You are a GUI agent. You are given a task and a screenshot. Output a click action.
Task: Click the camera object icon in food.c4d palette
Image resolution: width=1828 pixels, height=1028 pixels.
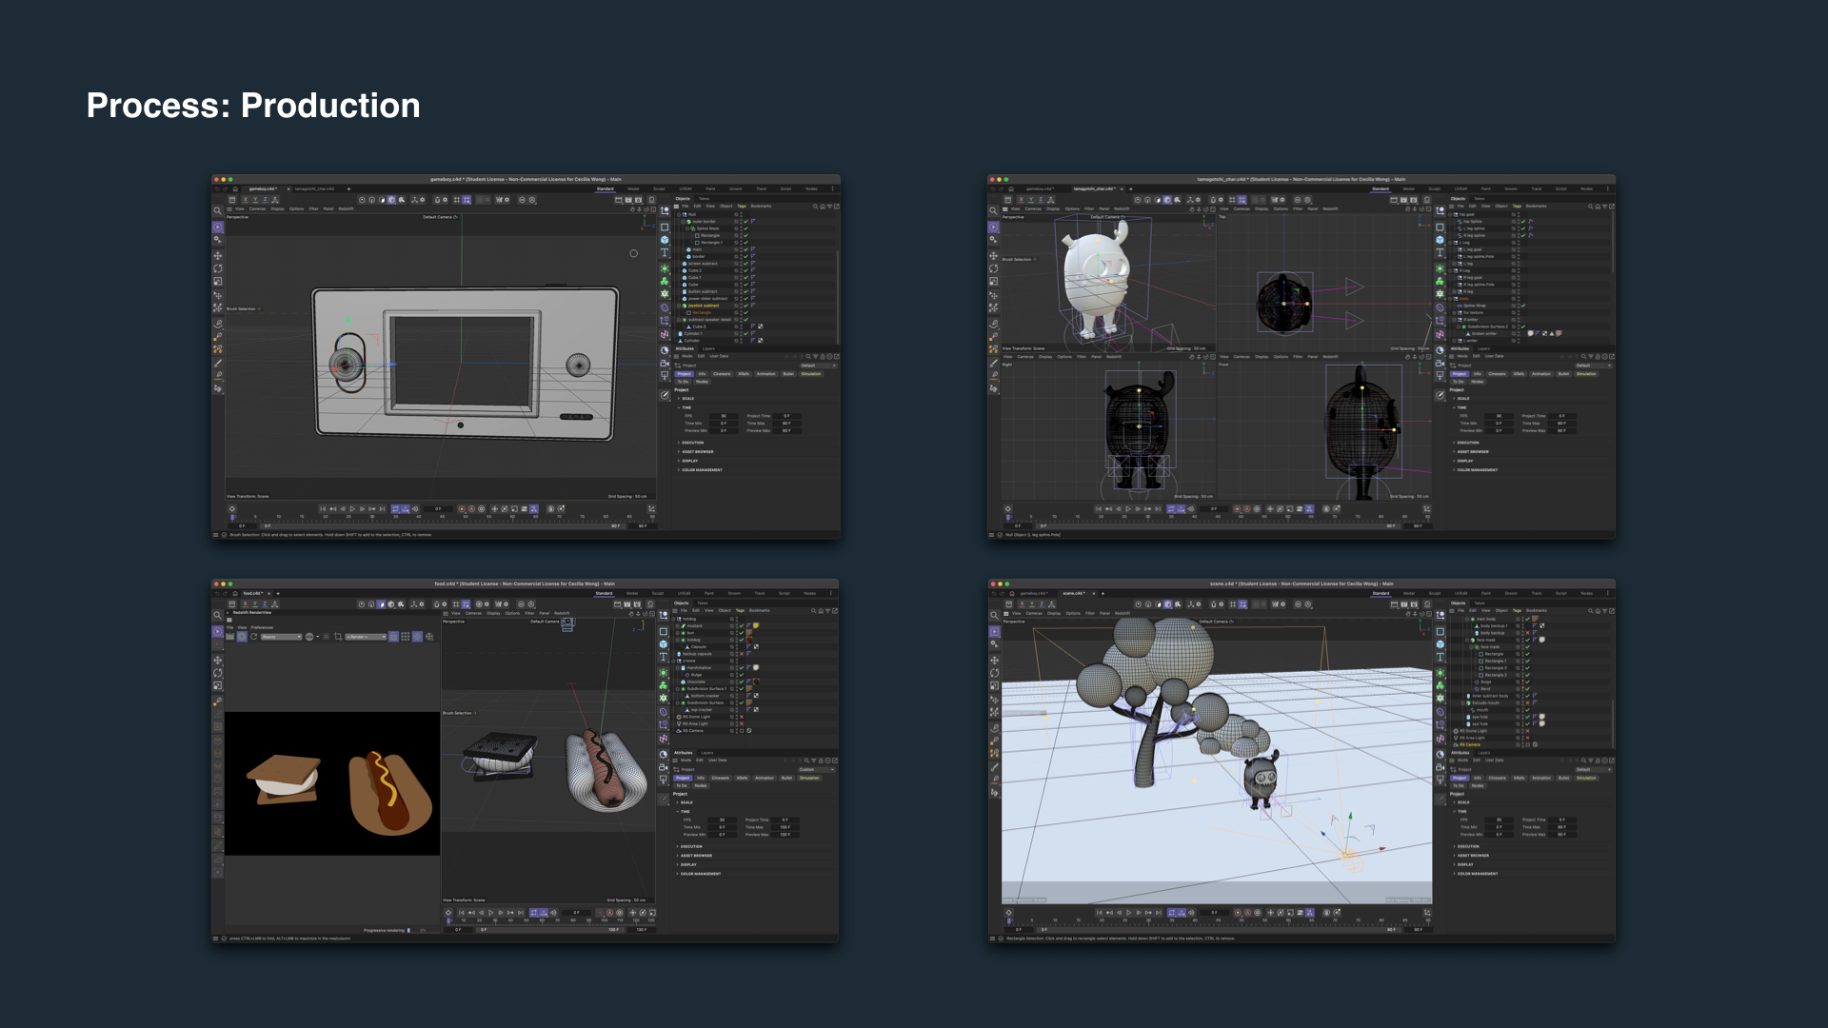[664, 767]
